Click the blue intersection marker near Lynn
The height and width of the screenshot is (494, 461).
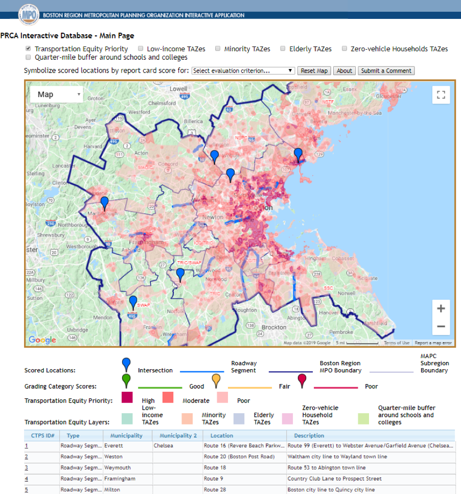click(x=298, y=154)
